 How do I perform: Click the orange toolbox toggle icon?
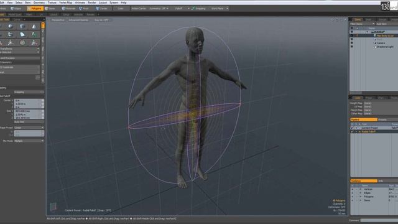(43, 25)
